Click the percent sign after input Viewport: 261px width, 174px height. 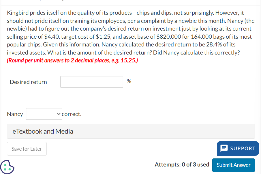pyautogui.click(x=129, y=81)
